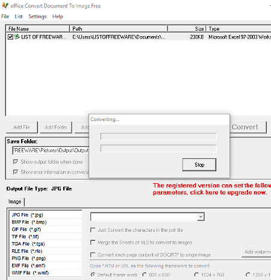Click the Convert button
The width and height of the screenshot is (271, 280).
coord(248,127)
